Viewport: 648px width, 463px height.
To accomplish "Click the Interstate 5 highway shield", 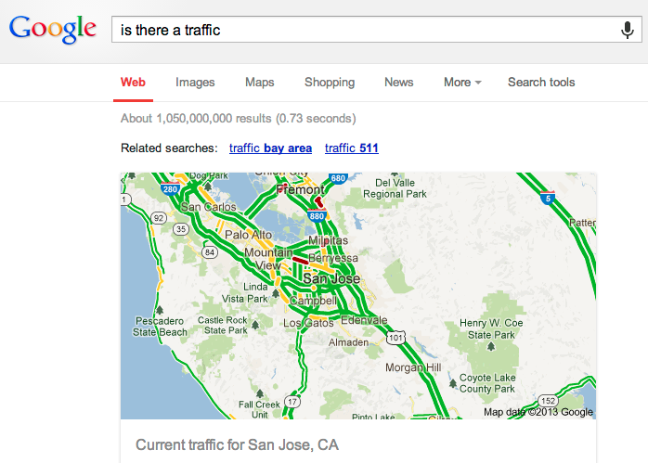I will point(546,196).
